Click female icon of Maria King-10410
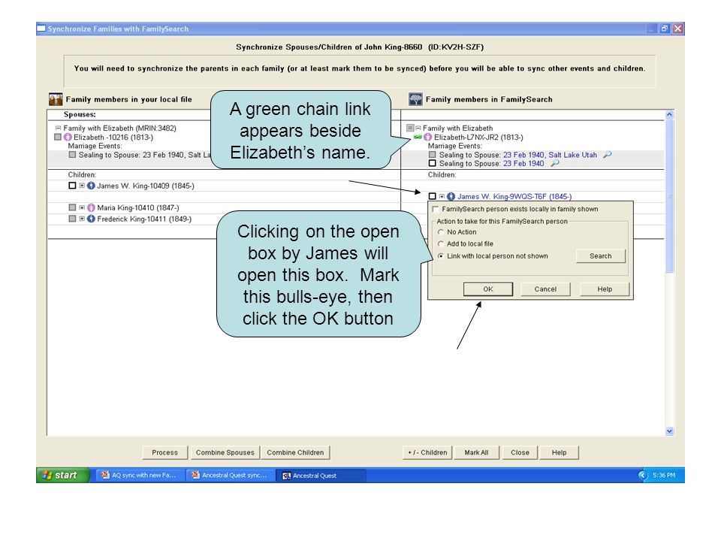This screenshot has width=721, height=541. [x=91, y=207]
